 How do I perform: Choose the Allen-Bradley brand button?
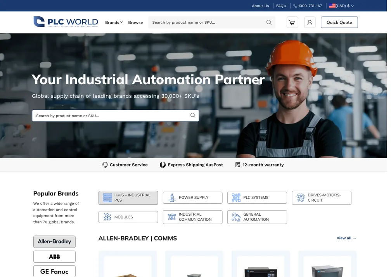[x=54, y=242]
